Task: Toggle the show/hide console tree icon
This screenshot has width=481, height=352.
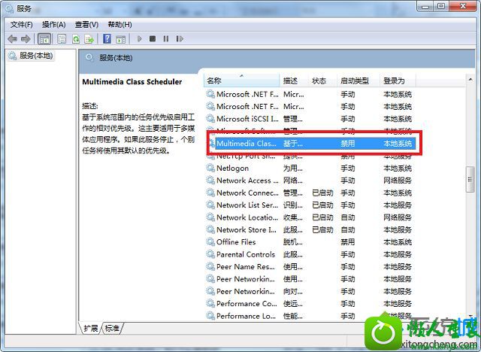Action: [44, 39]
